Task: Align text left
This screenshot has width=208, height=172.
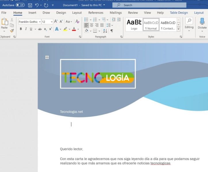Action: [x=86, y=25]
